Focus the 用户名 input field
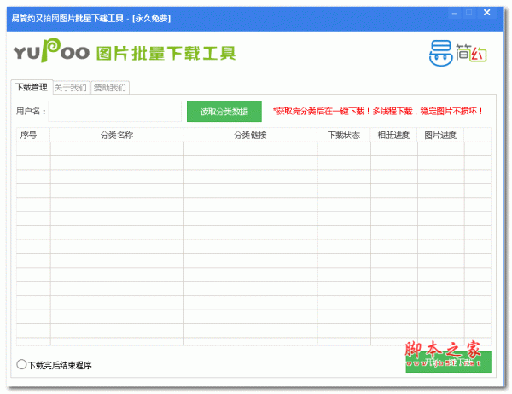This screenshot has width=512, height=394. point(114,111)
